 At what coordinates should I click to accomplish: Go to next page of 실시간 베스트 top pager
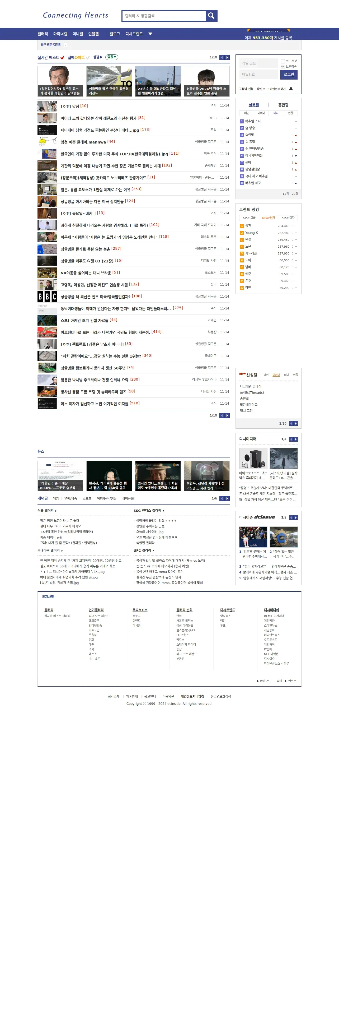pos(227,57)
